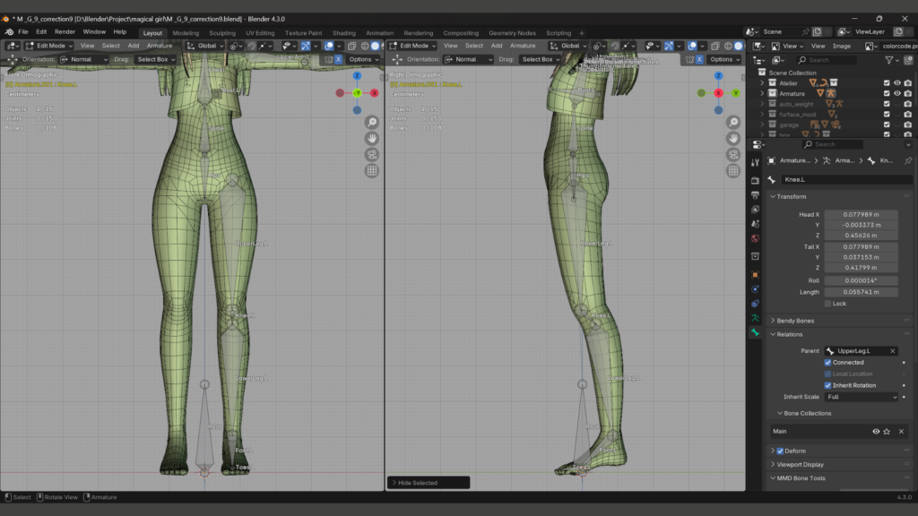Switch to the Sculpting workspace tab
Screen dimensions: 918x516
coord(221,33)
